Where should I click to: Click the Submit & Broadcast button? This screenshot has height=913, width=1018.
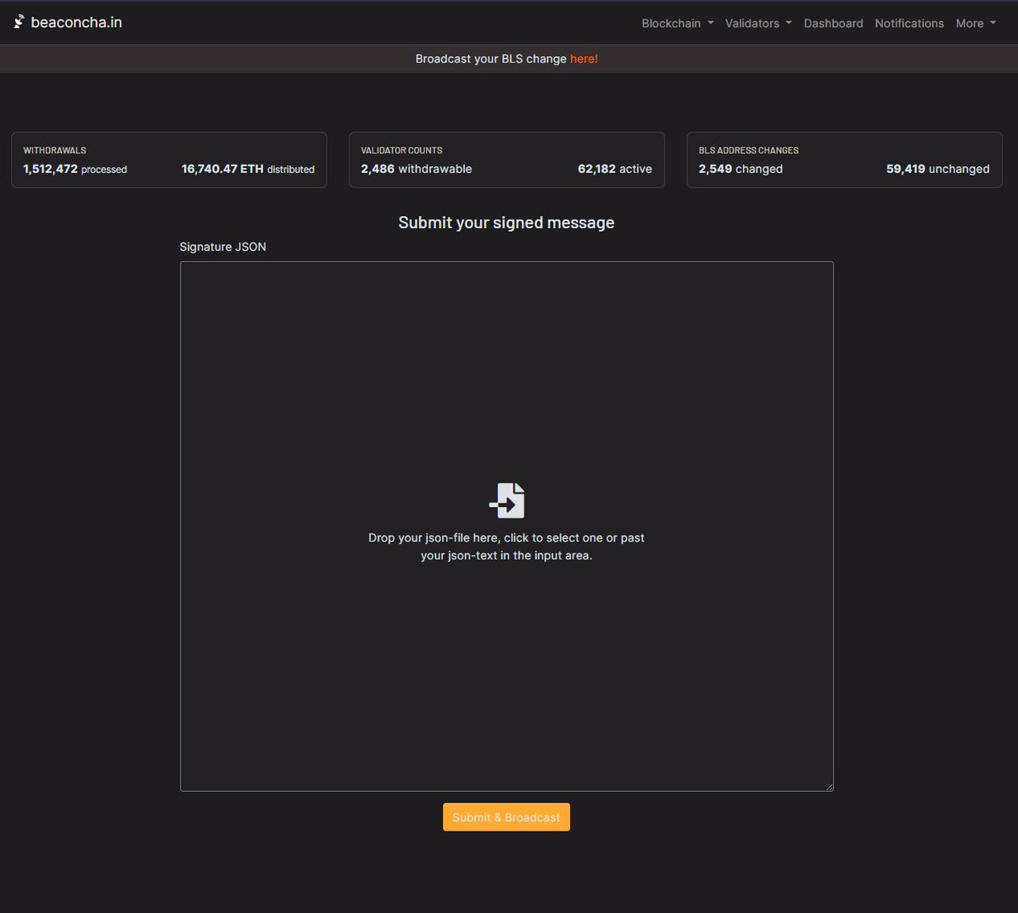click(506, 817)
